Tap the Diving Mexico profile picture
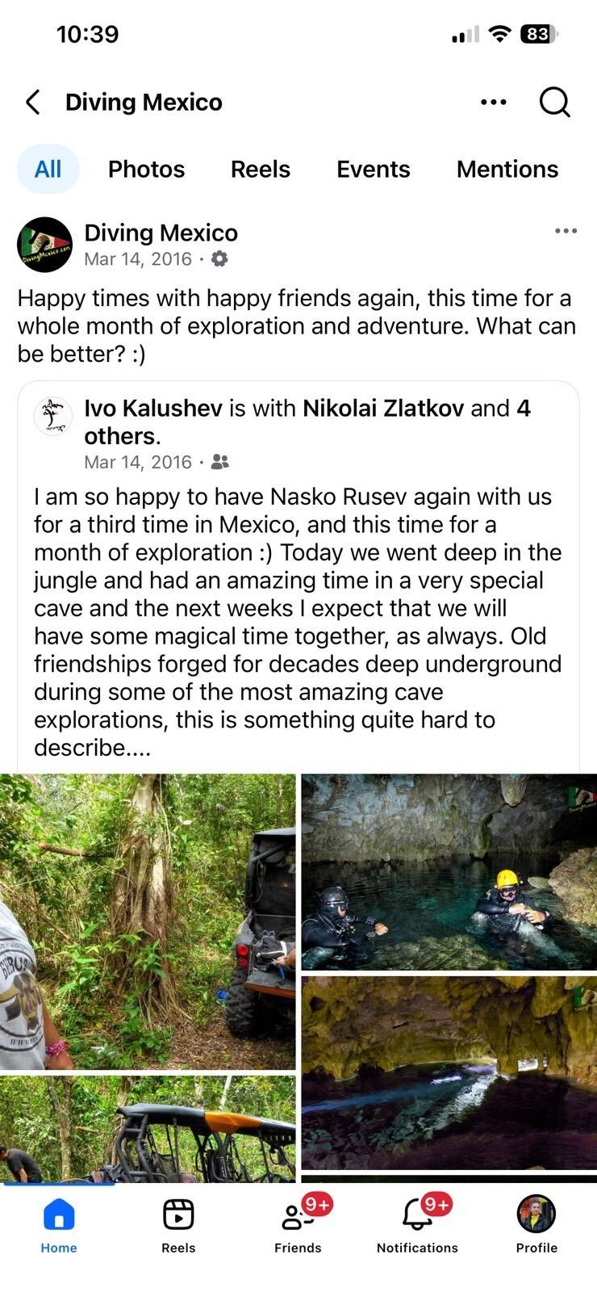This screenshot has height=1292, width=597. (45, 245)
